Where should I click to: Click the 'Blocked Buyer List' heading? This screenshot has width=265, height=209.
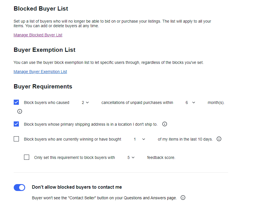click(x=41, y=9)
